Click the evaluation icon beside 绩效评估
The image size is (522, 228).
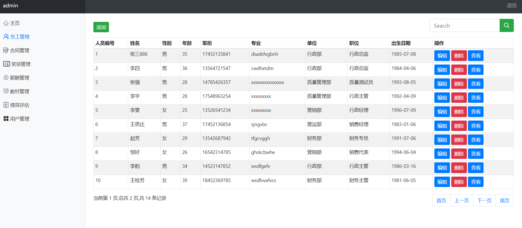point(6,105)
